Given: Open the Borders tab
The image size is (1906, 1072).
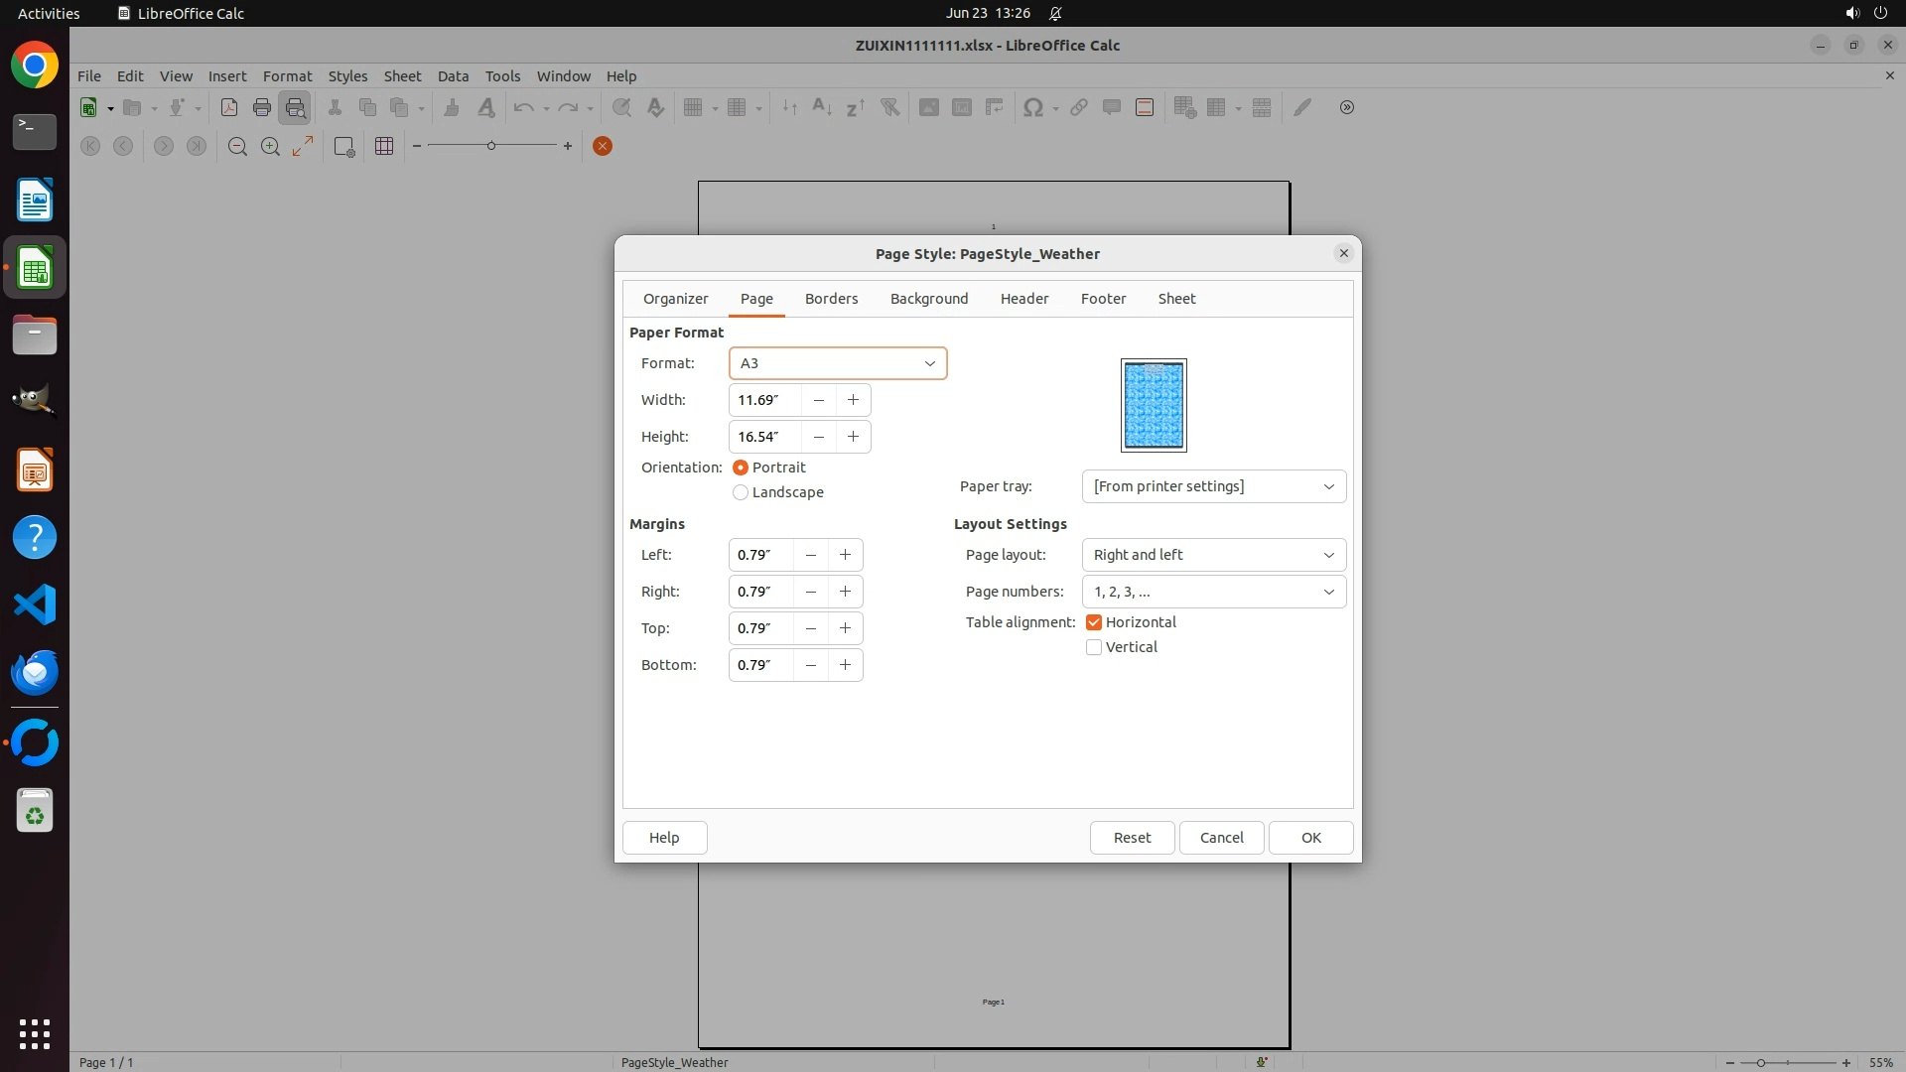Looking at the screenshot, I should (x=831, y=299).
